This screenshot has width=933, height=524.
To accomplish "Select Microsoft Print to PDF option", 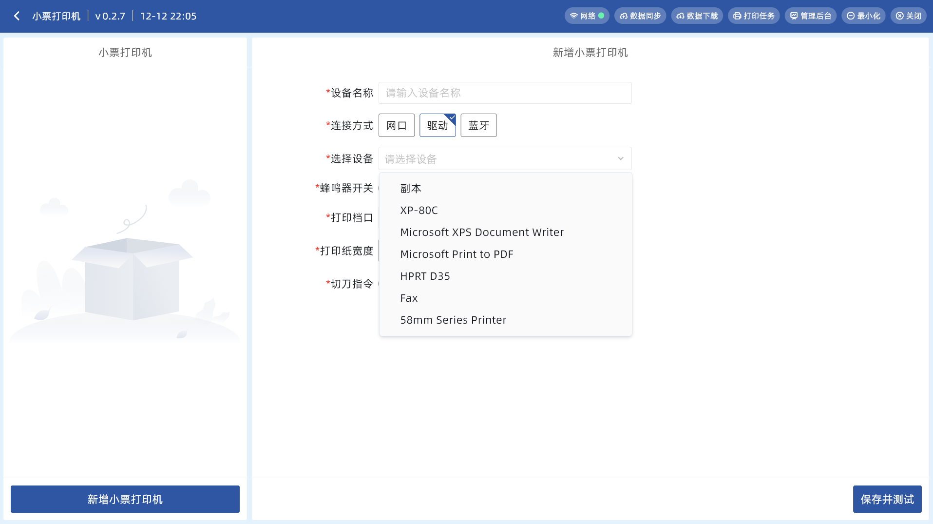I will click(457, 254).
